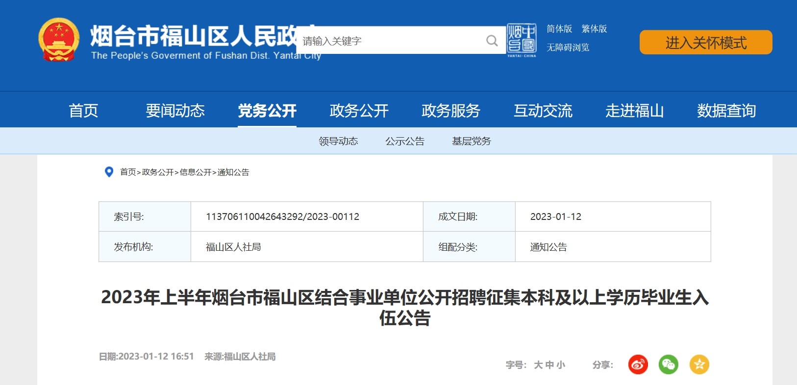
Task: Enable care mode with 进入关怀模式 button
Action: coord(706,43)
